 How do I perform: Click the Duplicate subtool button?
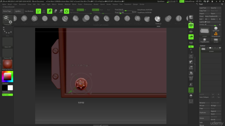(x=204, y=113)
